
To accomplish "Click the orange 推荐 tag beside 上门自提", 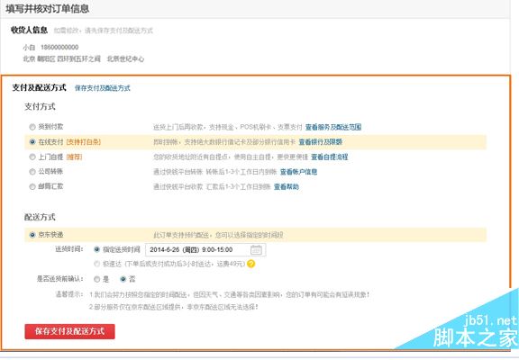I will pyautogui.click(x=74, y=157).
